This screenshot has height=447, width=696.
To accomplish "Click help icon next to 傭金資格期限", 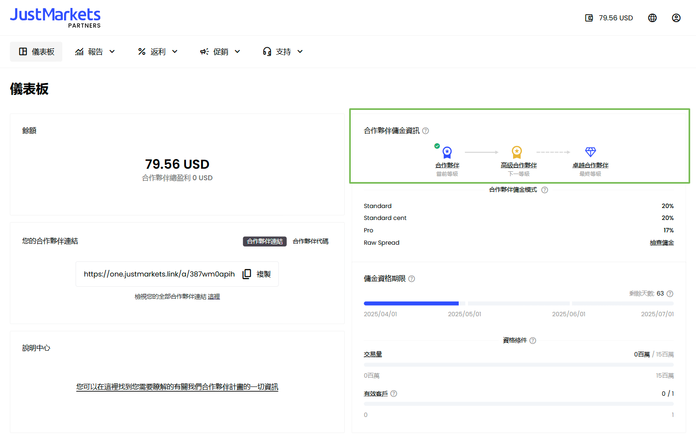I will [411, 279].
